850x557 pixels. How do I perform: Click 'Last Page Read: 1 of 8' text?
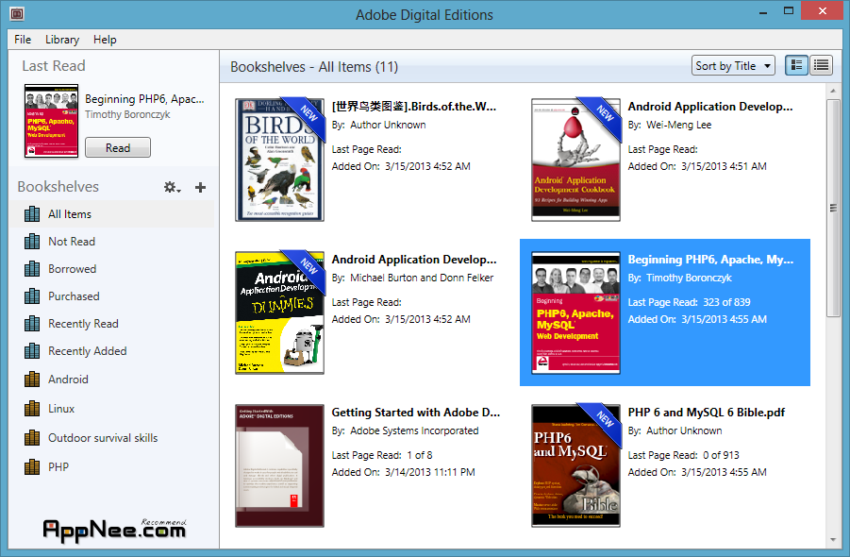(x=382, y=456)
